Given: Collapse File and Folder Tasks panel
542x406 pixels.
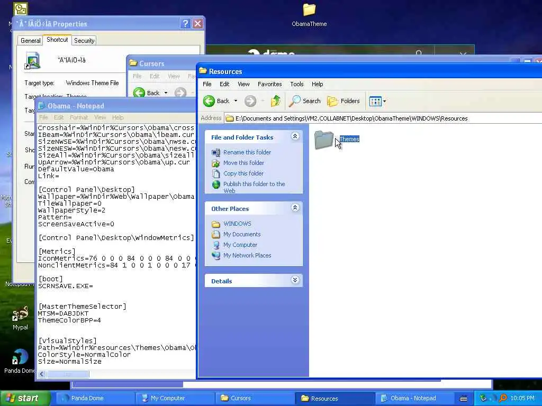Looking at the screenshot, I should click(295, 136).
